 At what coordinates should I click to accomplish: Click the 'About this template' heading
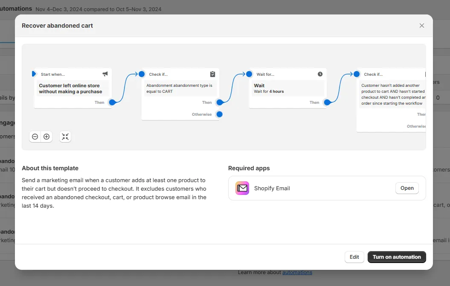(50, 168)
